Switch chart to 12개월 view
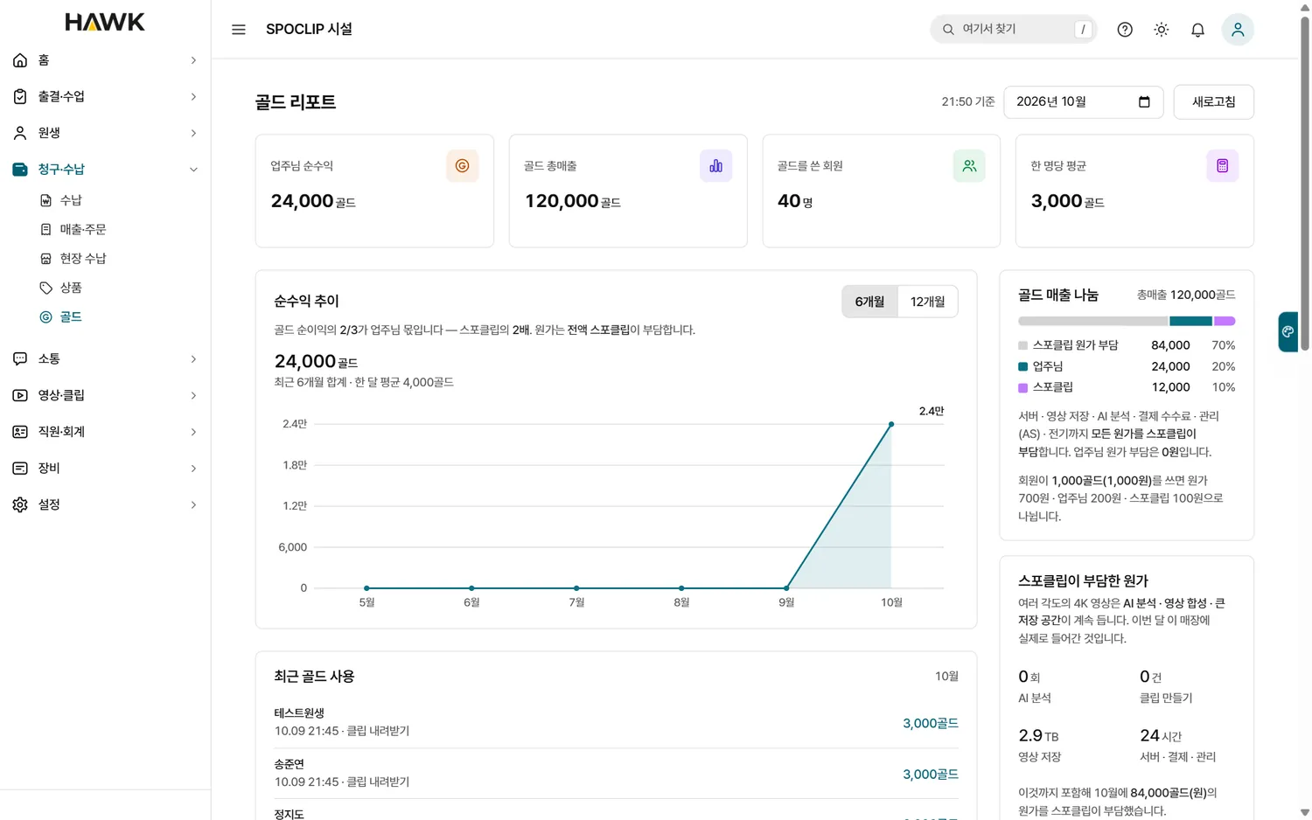The width and height of the screenshot is (1312, 820). pos(927,302)
